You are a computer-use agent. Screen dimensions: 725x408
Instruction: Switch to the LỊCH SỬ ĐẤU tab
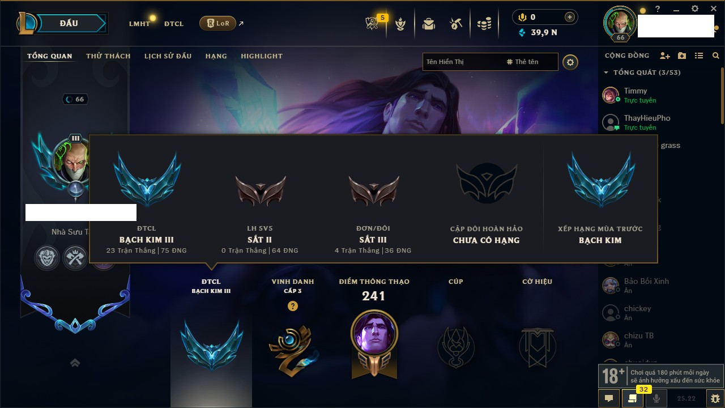point(168,56)
